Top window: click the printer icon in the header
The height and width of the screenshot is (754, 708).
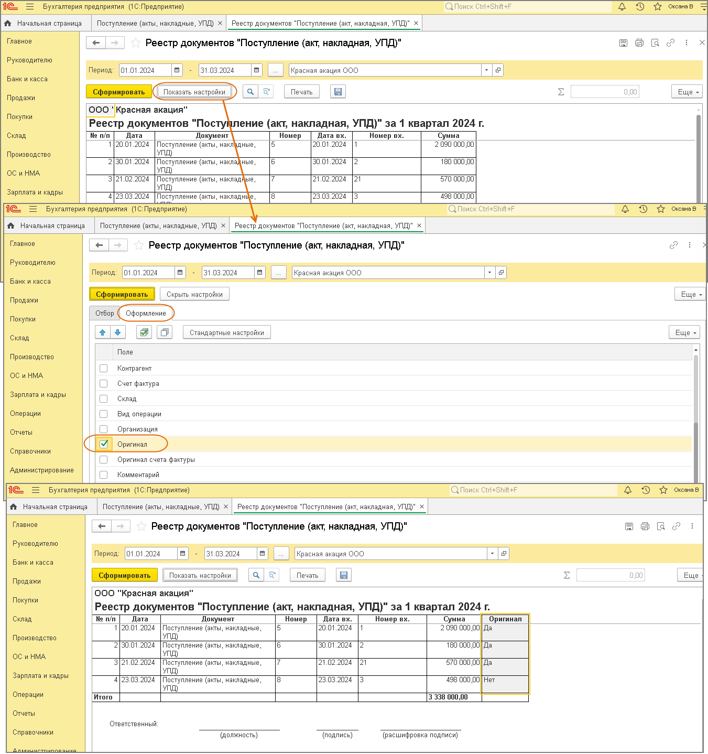click(639, 43)
